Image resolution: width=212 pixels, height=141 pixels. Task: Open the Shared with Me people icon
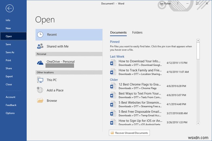click(40, 46)
